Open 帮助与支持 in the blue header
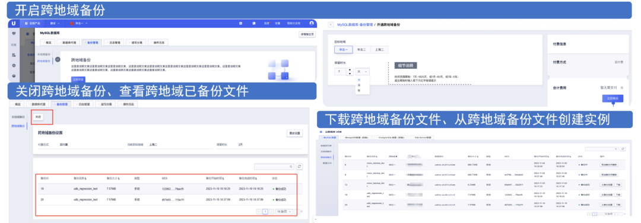 point(293,23)
